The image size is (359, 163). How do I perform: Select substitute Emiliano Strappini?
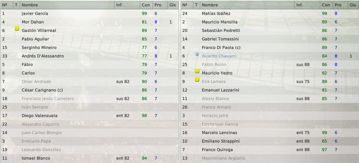tap(270, 141)
